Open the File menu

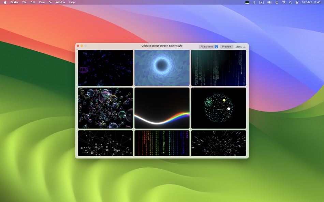pos(24,2)
